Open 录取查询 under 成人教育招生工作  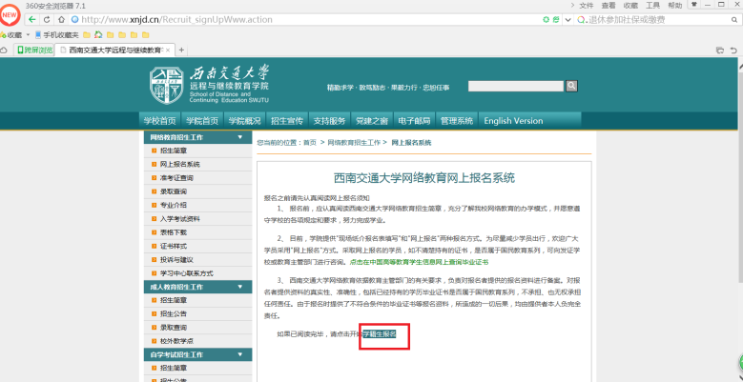174,327
